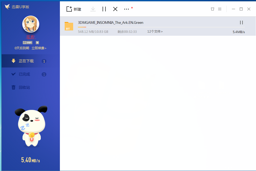Screen dimensions: 256x171
Task: Open the skin shirt icon in title bar
Action: 212,9
